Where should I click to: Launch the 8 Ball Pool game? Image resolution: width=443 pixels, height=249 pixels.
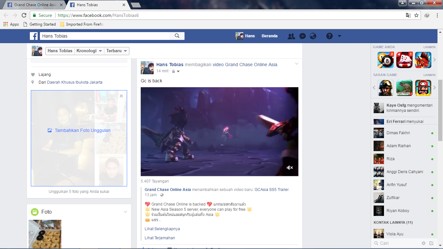click(386, 60)
